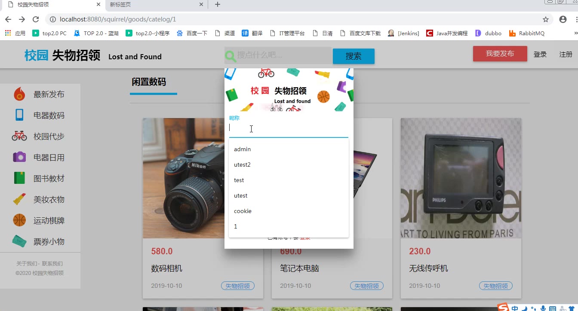Choose utest2 in the nickname suggestion list
The height and width of the screenshot is (311, 578).
pos(243,165)
